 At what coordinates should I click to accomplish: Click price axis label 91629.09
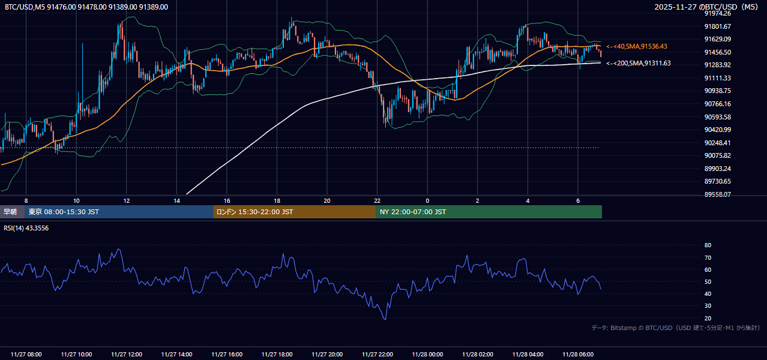[717, 39]
